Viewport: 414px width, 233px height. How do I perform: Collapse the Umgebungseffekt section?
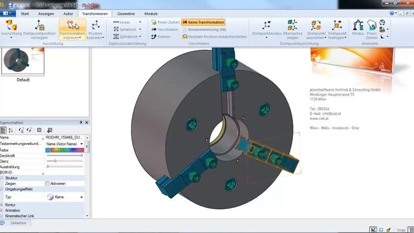(1, 189)
